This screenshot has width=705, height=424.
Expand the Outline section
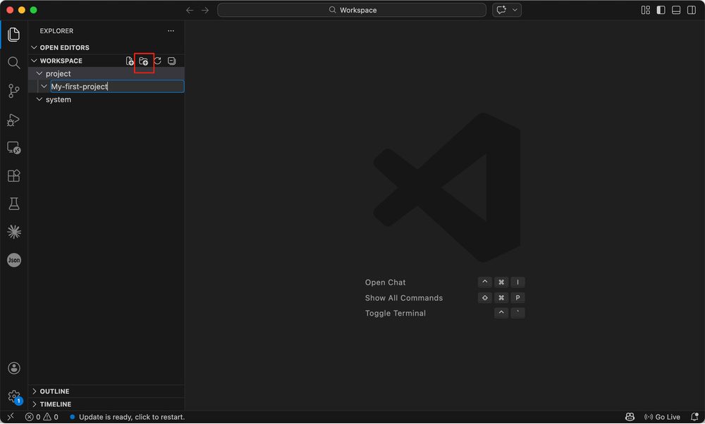click(54, 392)
